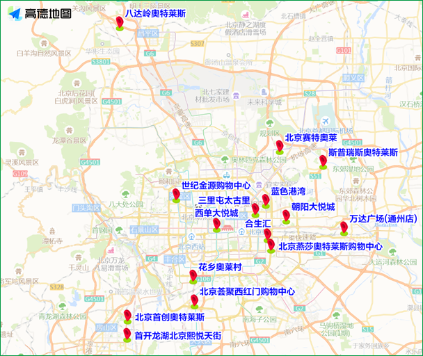Click the 北京燕莎奥特莱斯购物中心 pin
Screen dimensions: 423x356
click(x=271, y=246)
